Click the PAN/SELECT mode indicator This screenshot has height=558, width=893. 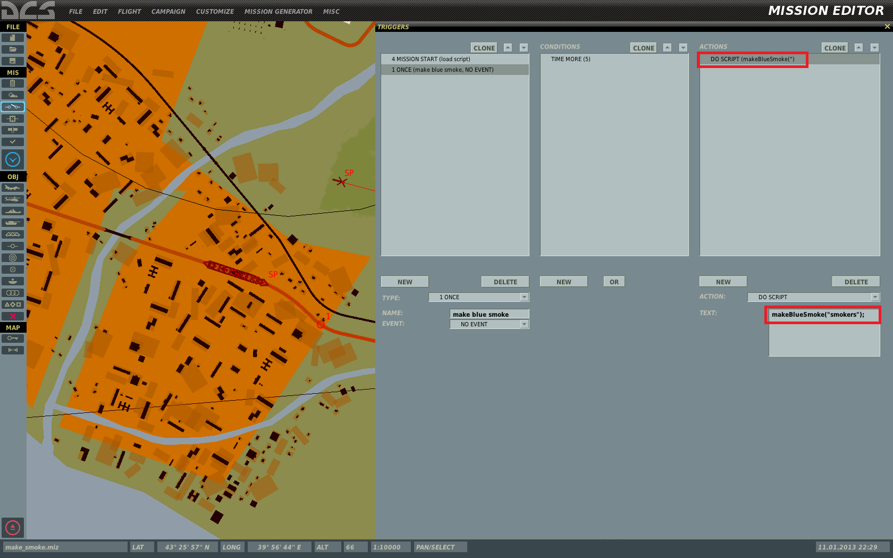pyautogui.click(x=440, y=547)
